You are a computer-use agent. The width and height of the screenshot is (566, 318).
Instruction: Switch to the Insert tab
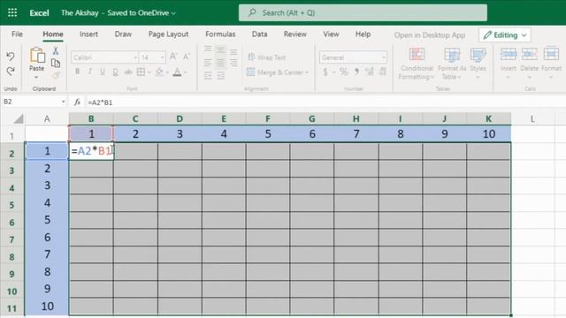click(x=88, y=34)
